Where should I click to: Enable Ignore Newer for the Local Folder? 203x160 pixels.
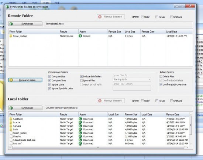[157, 101]
